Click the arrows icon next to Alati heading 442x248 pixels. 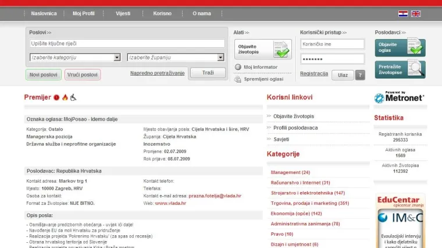[247, 33]
